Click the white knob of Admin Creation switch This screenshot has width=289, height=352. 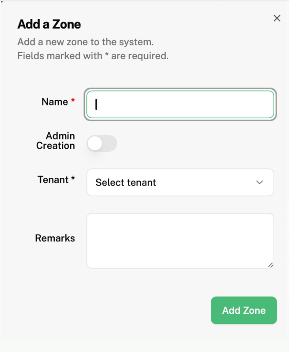95,144
